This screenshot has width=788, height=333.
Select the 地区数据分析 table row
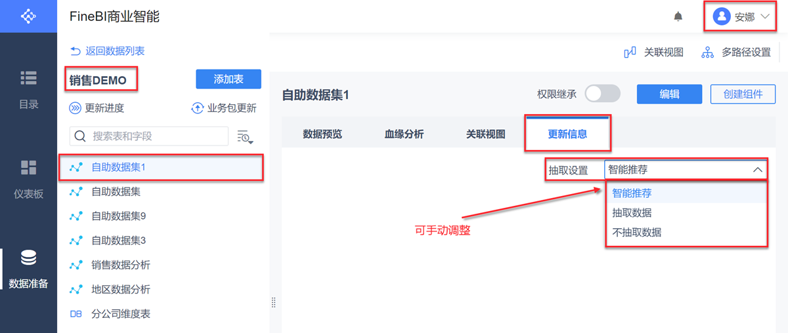click(164, 289)
